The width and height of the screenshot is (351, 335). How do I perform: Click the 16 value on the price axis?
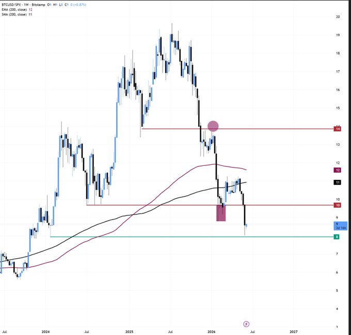338,90
